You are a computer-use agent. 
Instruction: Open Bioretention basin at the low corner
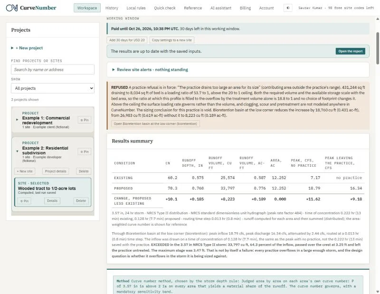[x=155, y=123]
